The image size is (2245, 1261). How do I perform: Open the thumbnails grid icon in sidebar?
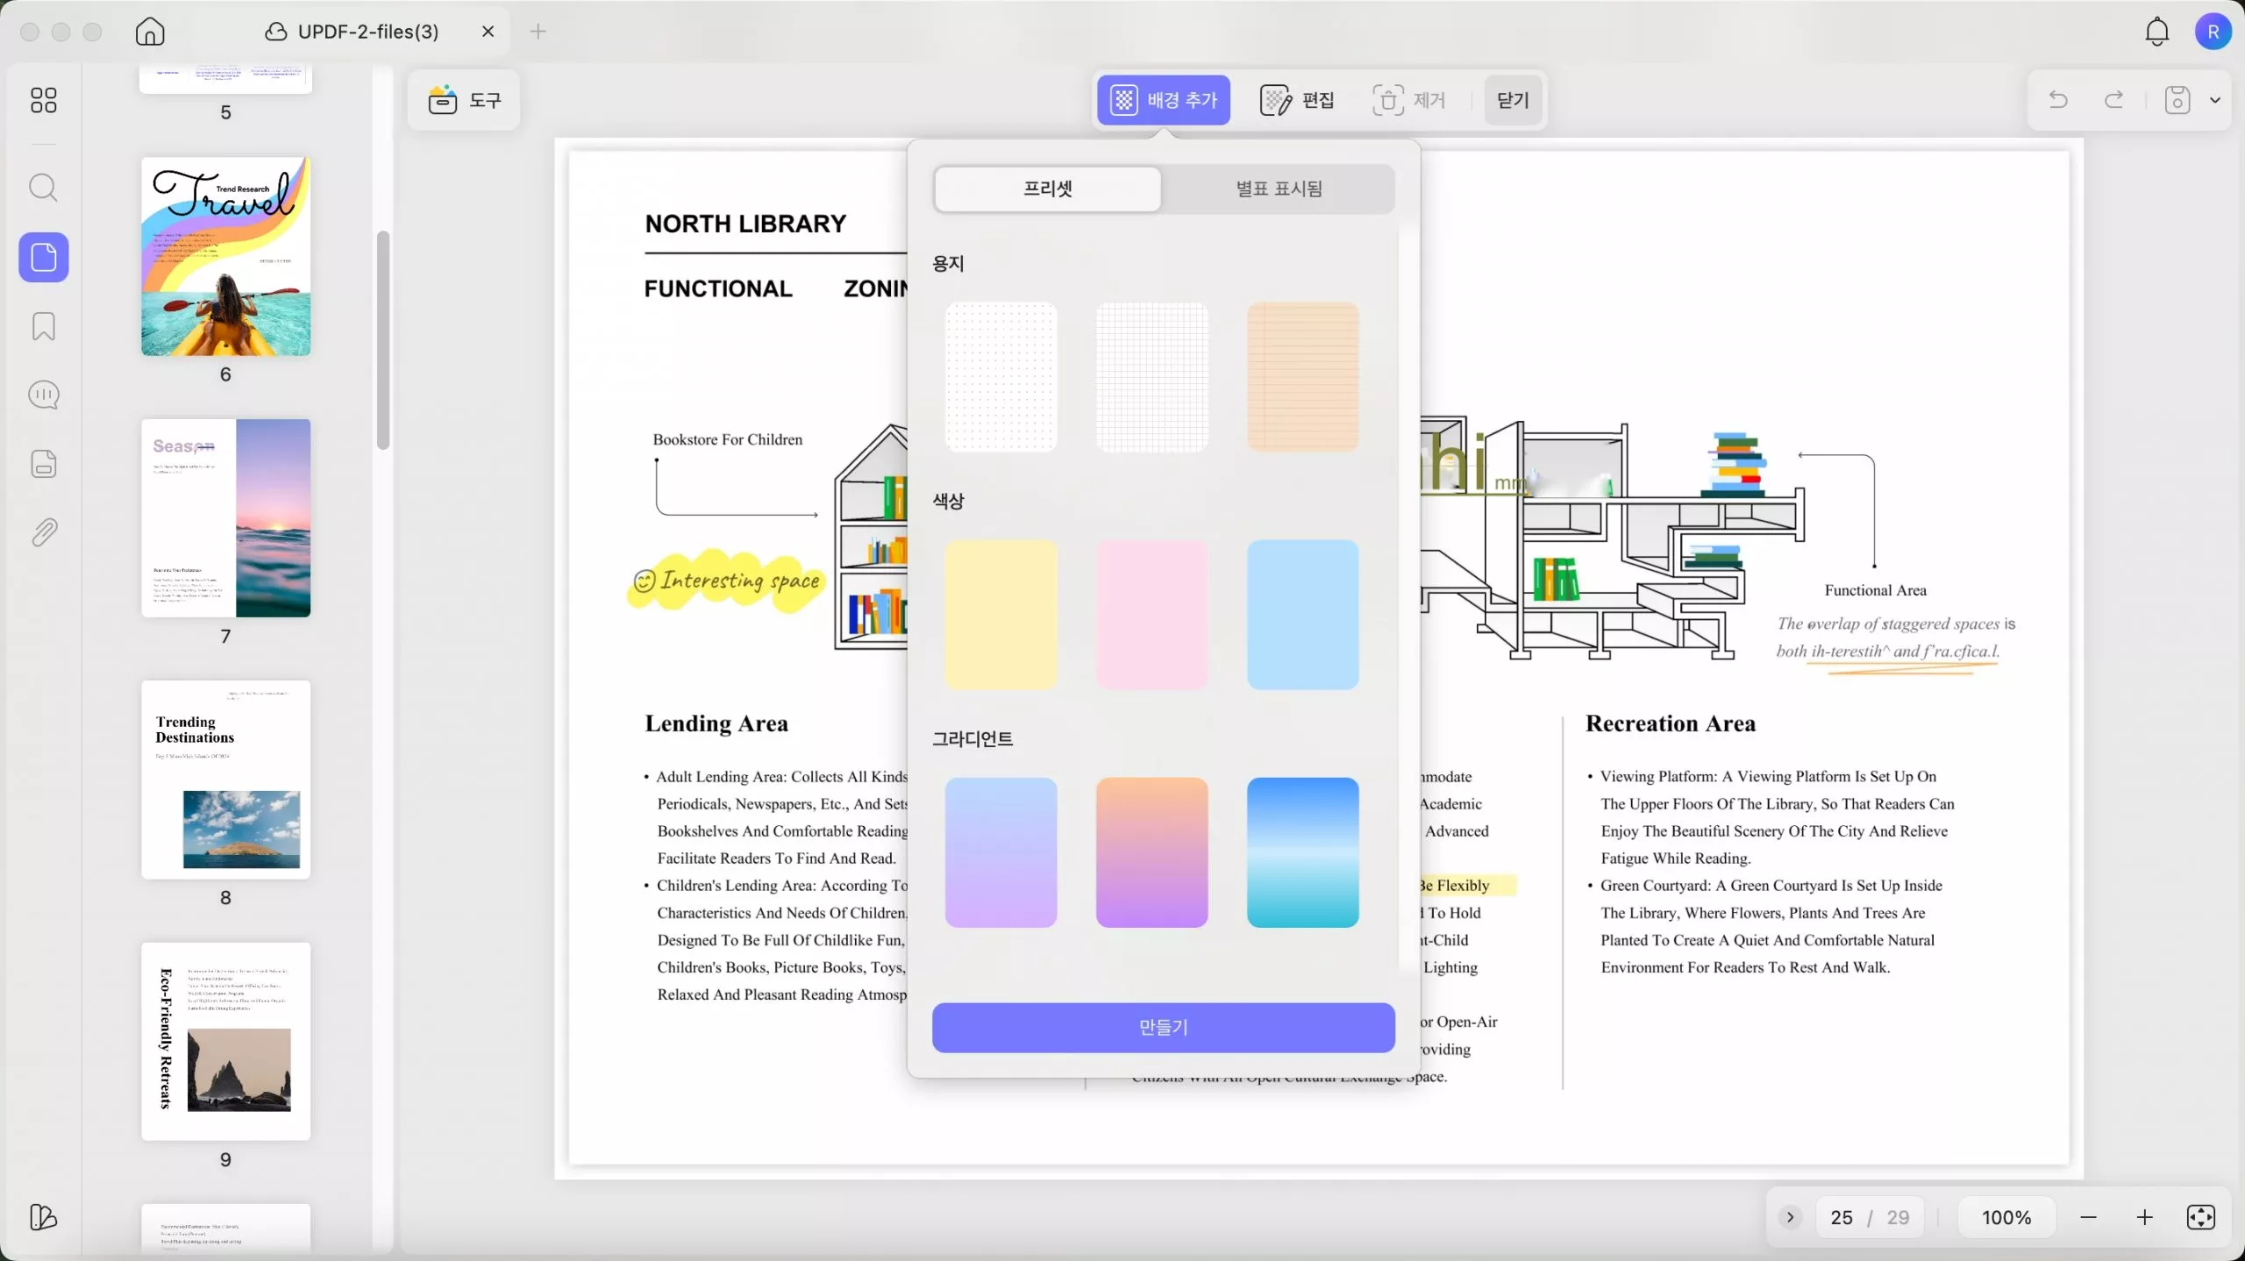[x=43, y=100]
